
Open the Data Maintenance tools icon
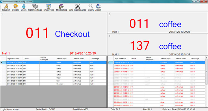pos(77,6)
